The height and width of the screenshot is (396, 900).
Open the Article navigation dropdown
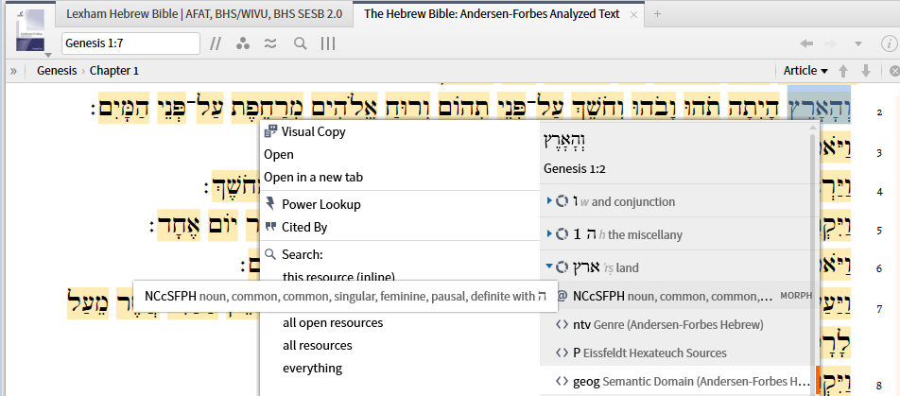point(805,71)
